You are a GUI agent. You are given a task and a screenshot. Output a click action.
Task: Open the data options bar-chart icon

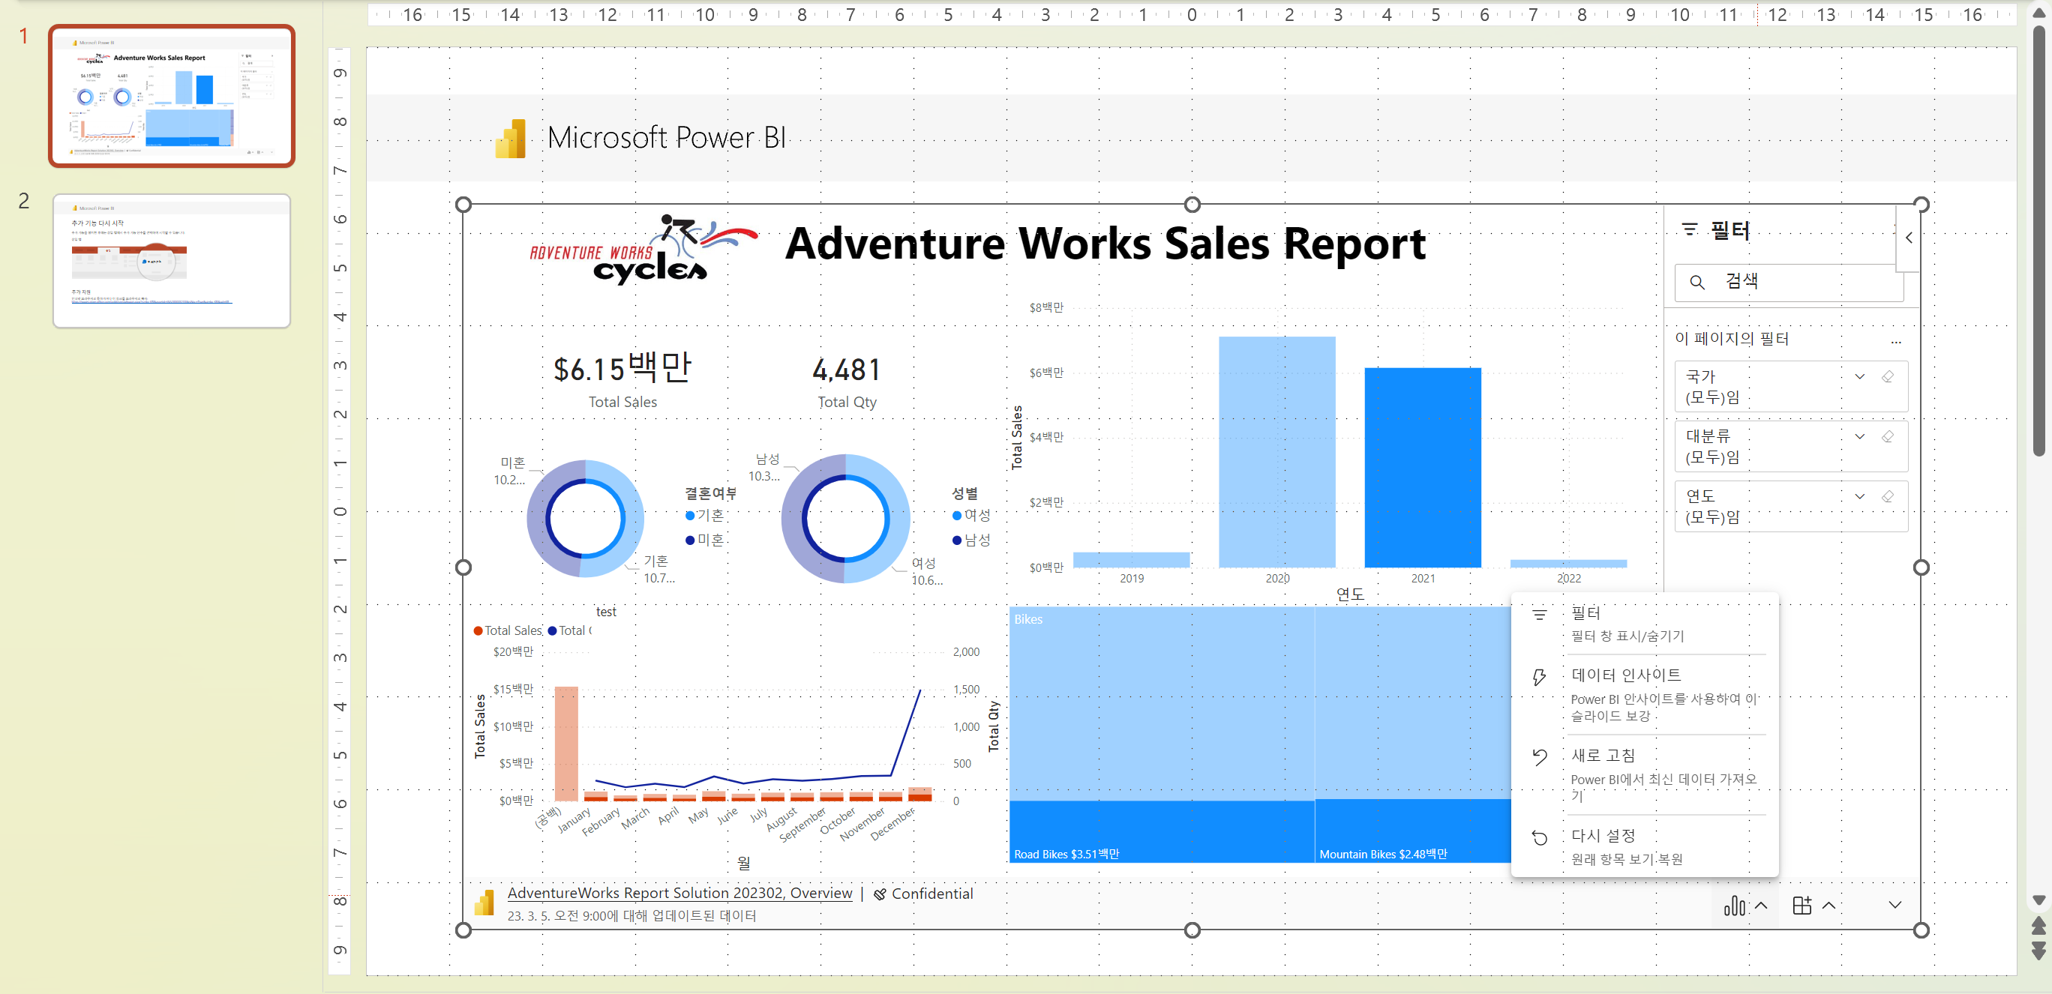pos(1735,906)
